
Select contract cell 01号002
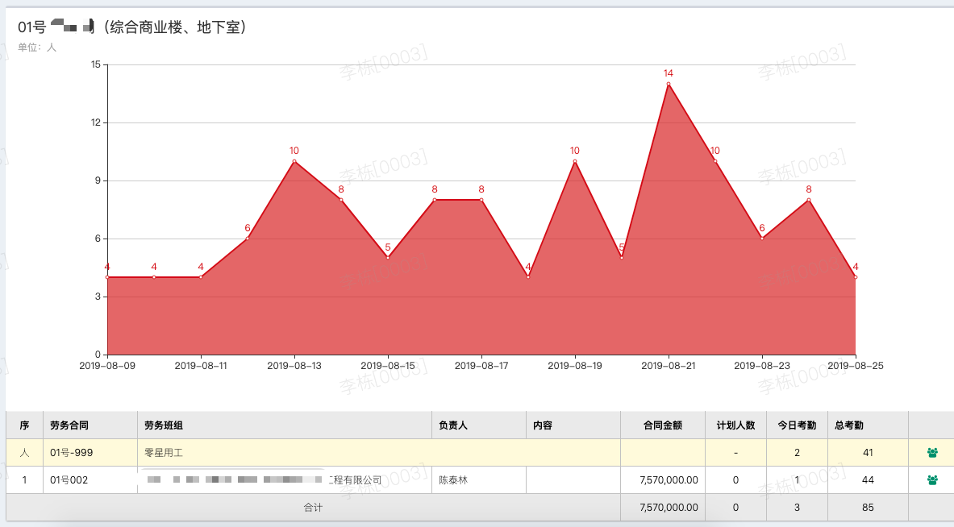point(90,480)
